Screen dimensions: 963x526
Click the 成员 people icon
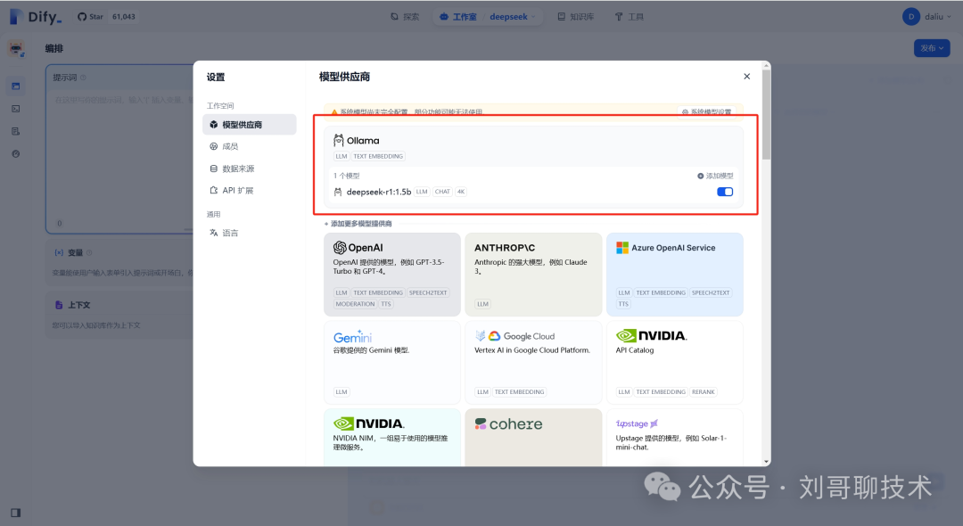pos(214,146)
